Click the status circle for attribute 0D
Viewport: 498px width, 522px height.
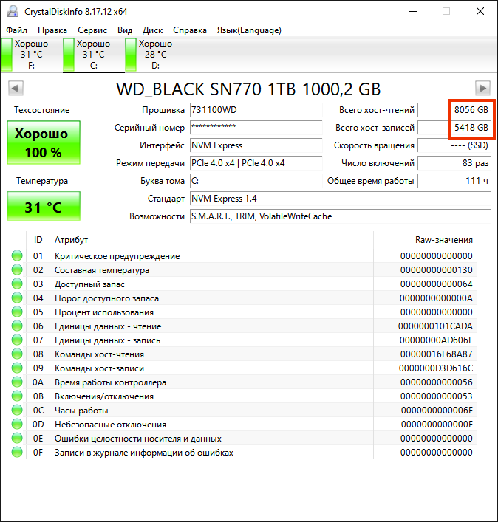17,424
